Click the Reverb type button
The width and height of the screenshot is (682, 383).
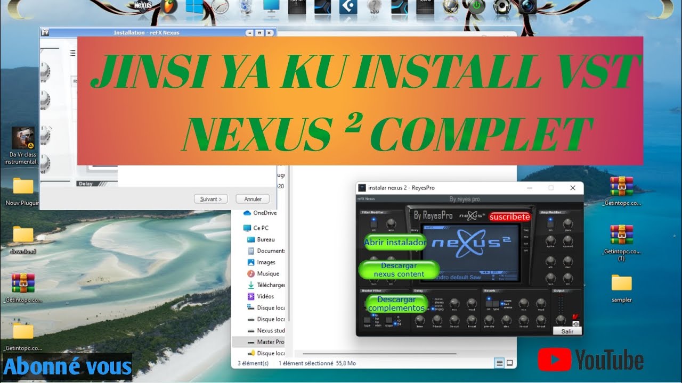(x=496, y=303)
